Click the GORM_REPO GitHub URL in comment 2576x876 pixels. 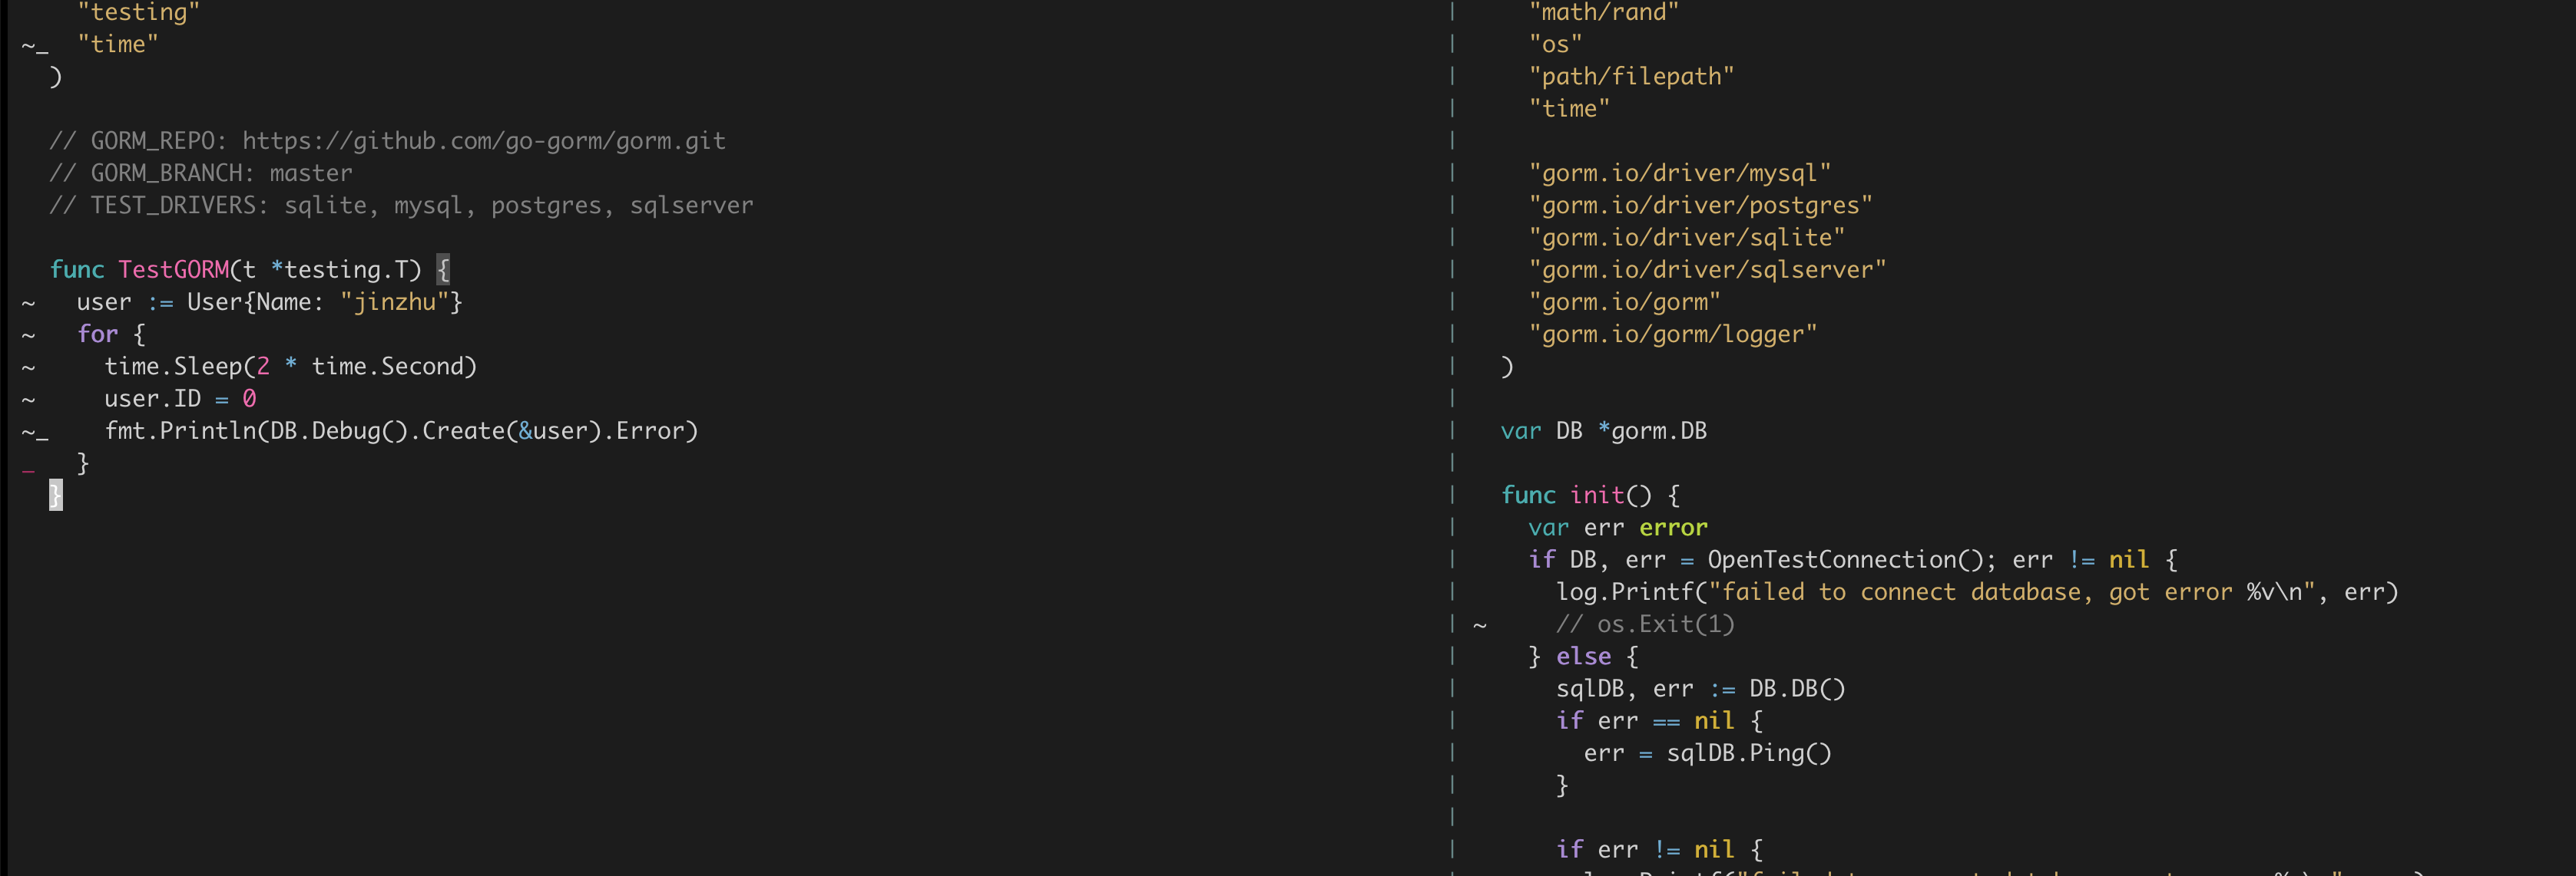coord(483,141)
